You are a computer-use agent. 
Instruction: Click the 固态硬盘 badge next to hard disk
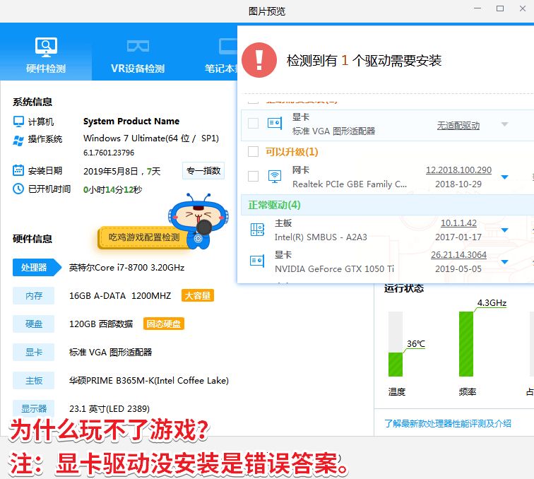[163, 324]
